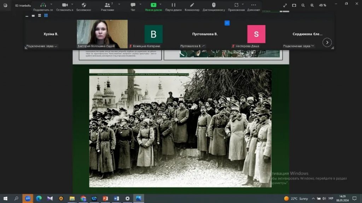This screenshot has height=203, width=362.
Task: Open PowerPoint from the taskbar
Action: (x=105, y=198)
